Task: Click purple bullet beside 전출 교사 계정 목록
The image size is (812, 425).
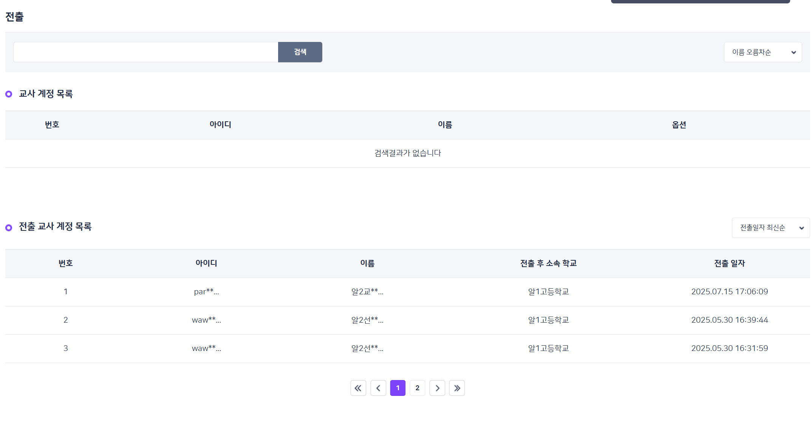Action: [9, 227]
